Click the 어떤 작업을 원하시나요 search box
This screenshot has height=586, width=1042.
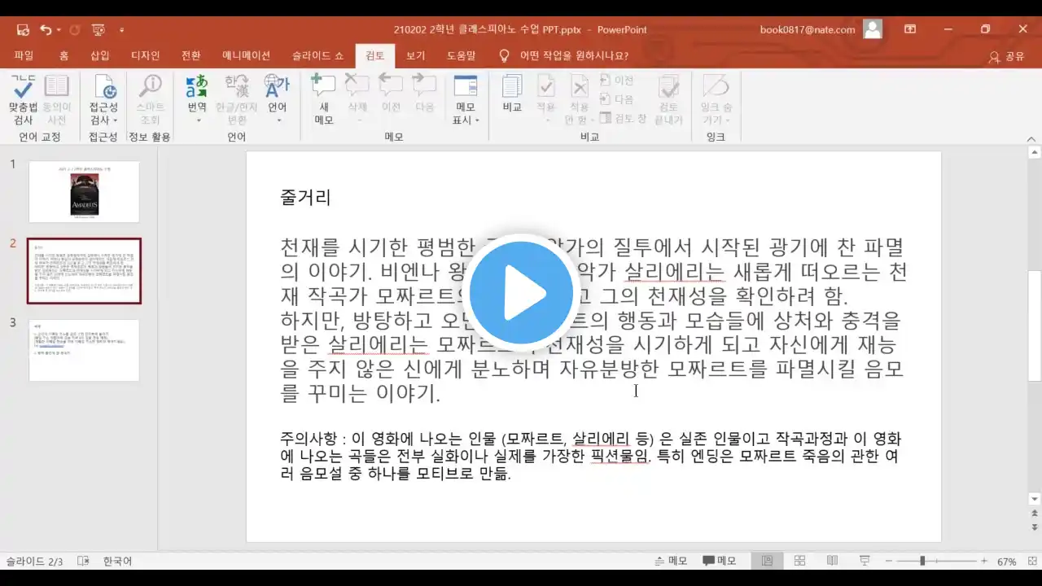click(574, 56)
